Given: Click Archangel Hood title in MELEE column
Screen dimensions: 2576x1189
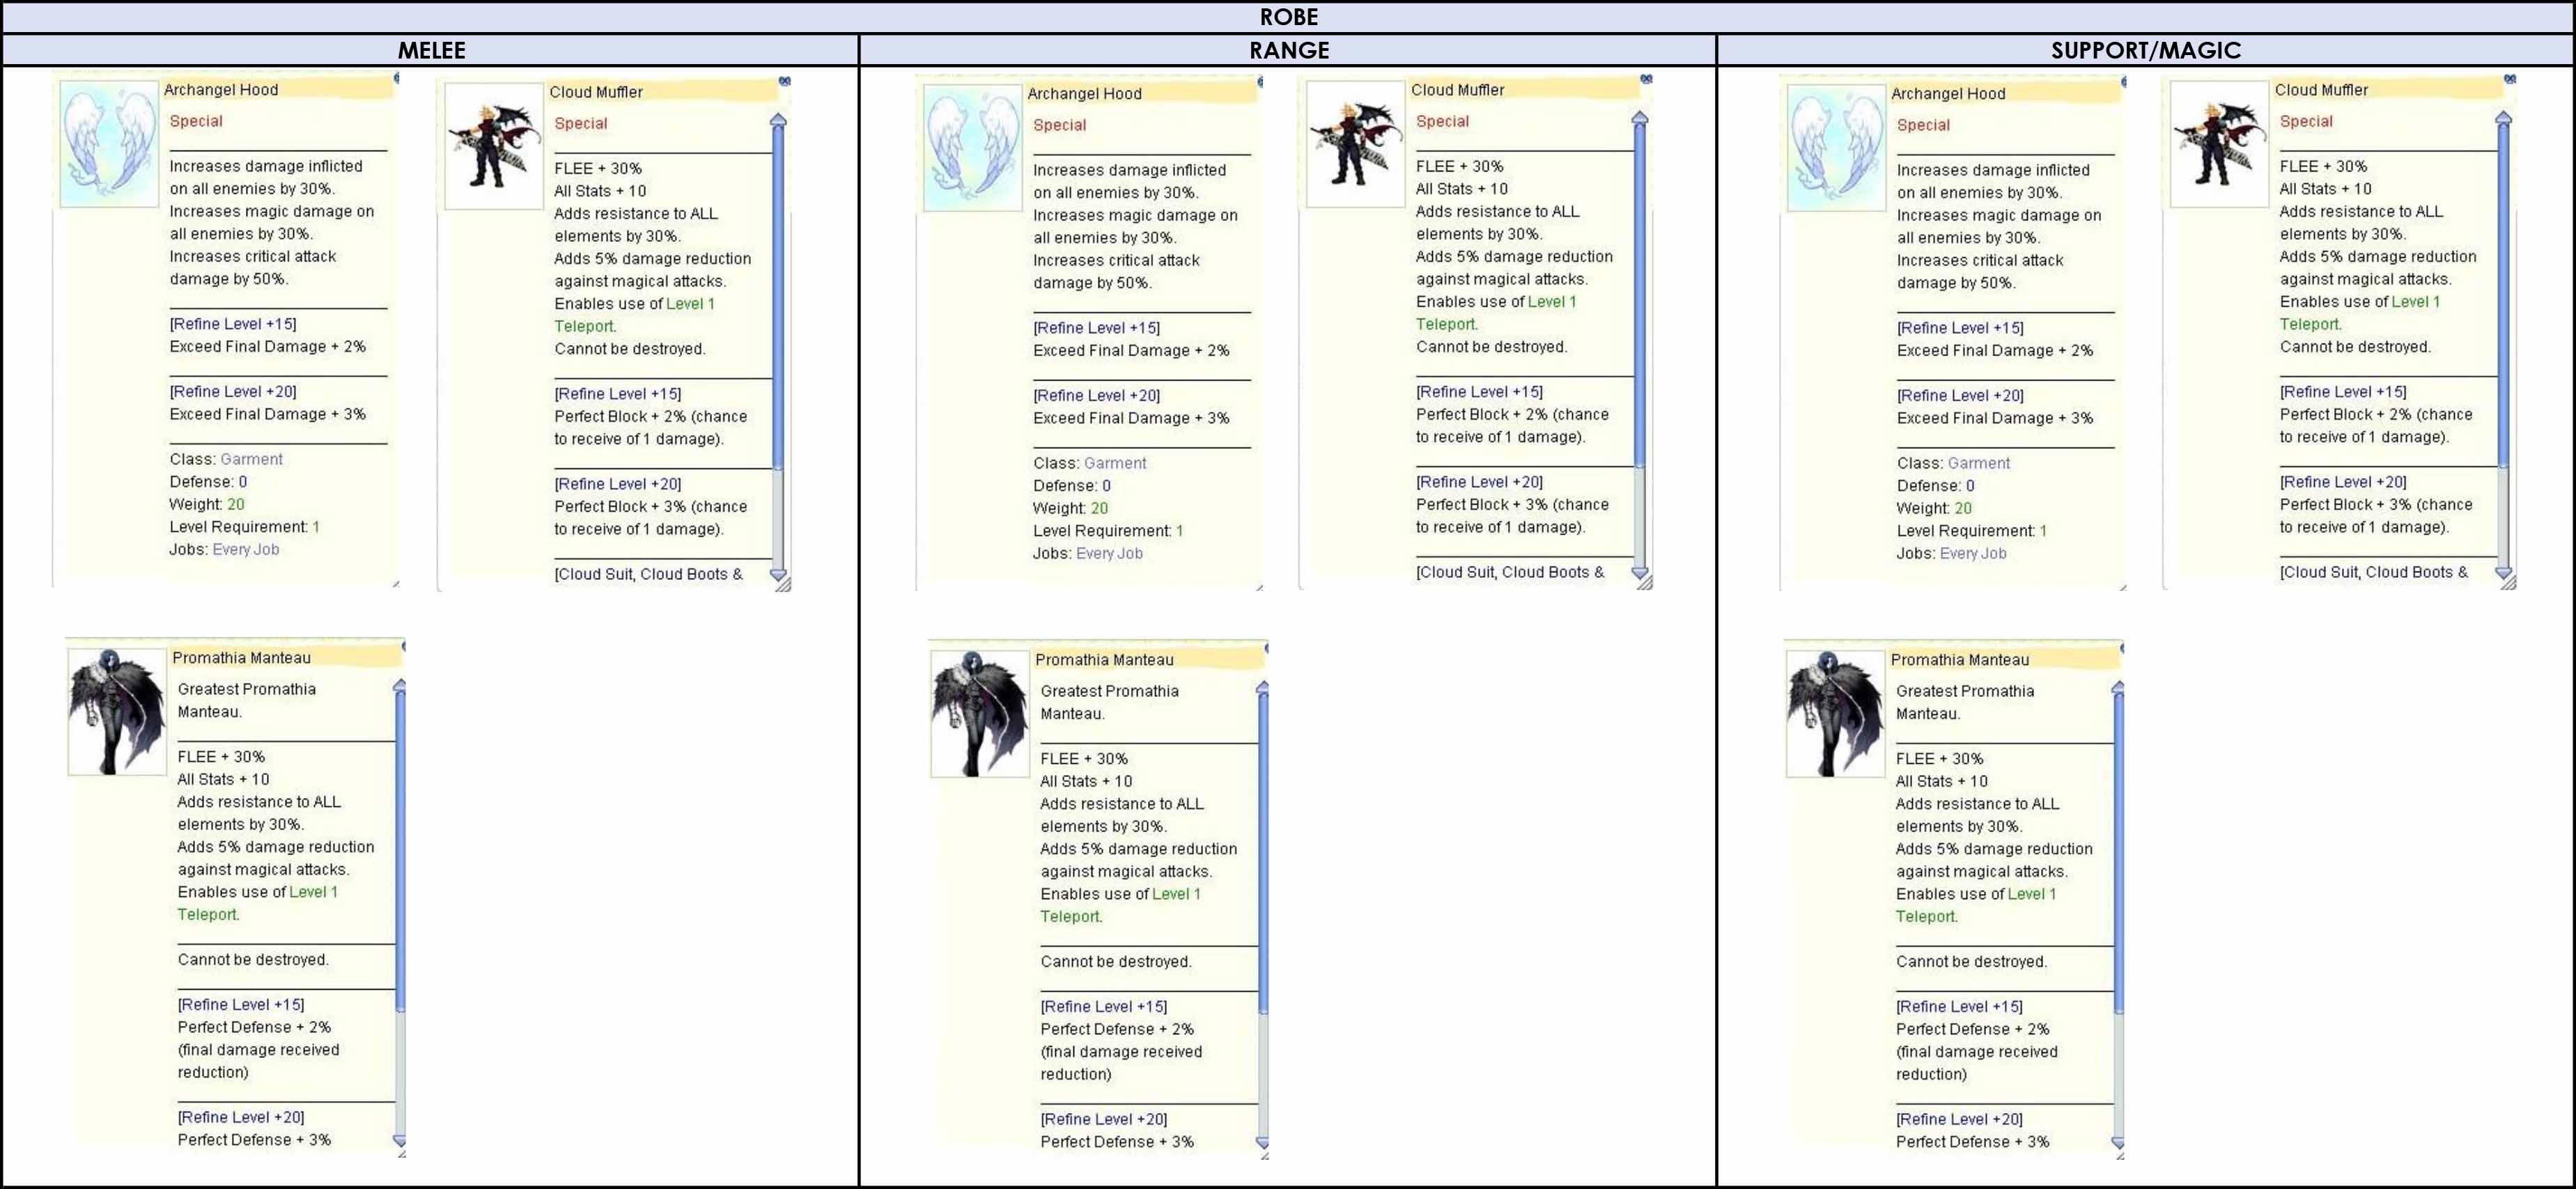Looking at the screenshot, I should click(221, 89).
